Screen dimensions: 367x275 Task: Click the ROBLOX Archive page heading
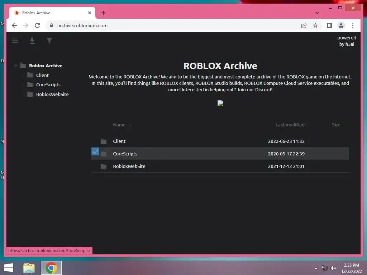pos(220,66)
